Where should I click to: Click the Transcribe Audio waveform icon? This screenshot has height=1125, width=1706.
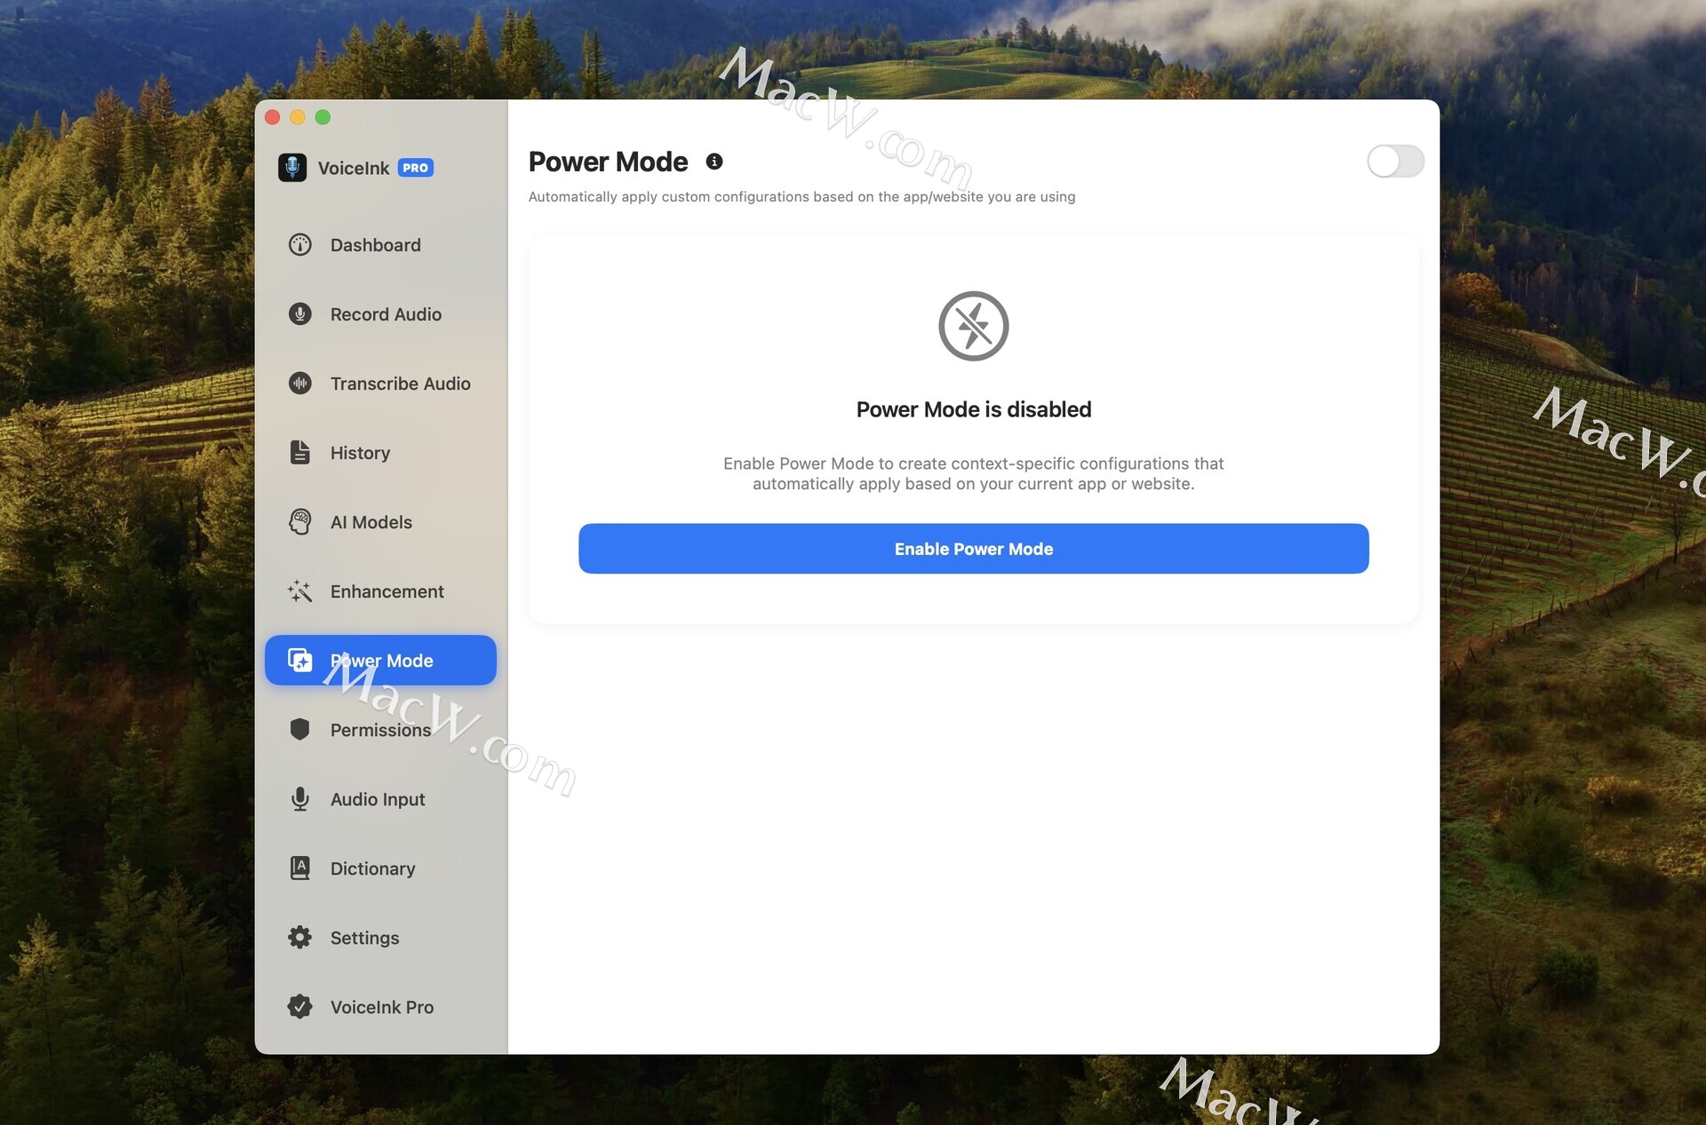coord(300,384)
